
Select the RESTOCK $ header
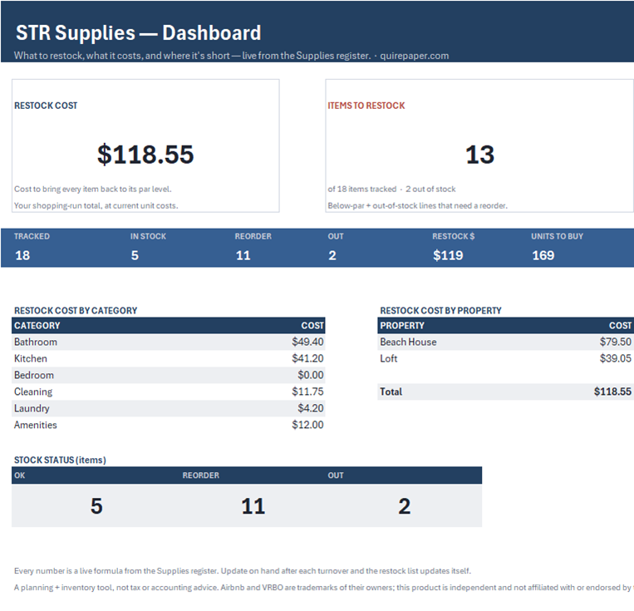coord(453,236)
